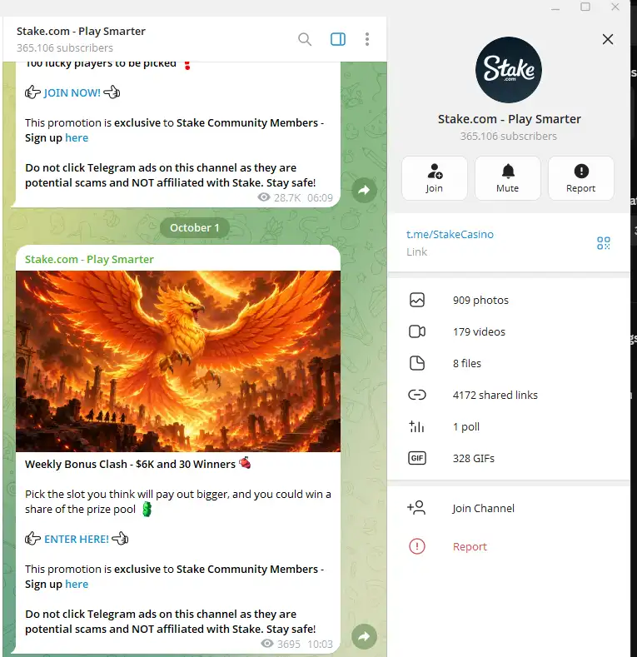Open the three-dot channel options menu
The width and height of the screenshot is (637, 657).
point(367,39)
